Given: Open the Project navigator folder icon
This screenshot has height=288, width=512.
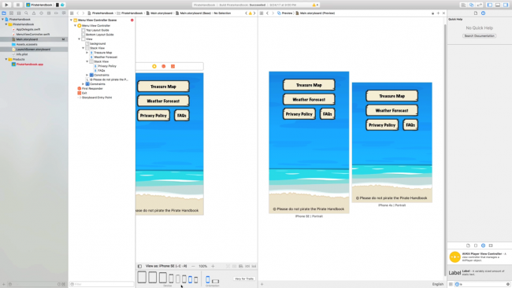Looking at the screenshot, I should coord(4,13).
